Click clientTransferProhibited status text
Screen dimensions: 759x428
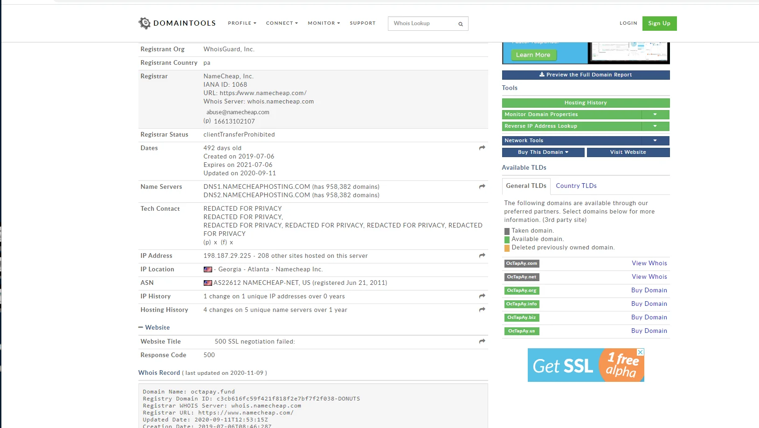point(239,135)
